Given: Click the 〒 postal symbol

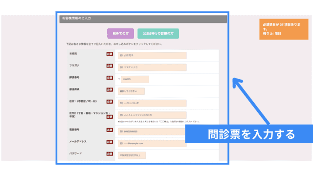Looking at the screenshot, I should tap(119, 79).
